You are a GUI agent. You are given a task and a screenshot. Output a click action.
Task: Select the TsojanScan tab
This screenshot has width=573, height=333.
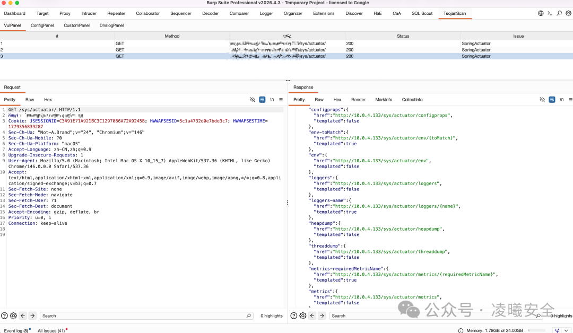(x=455, y=13)
